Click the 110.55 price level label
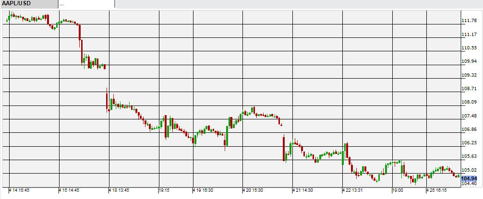Viewport: 483px width, 199px height. (x=469, y=48)
